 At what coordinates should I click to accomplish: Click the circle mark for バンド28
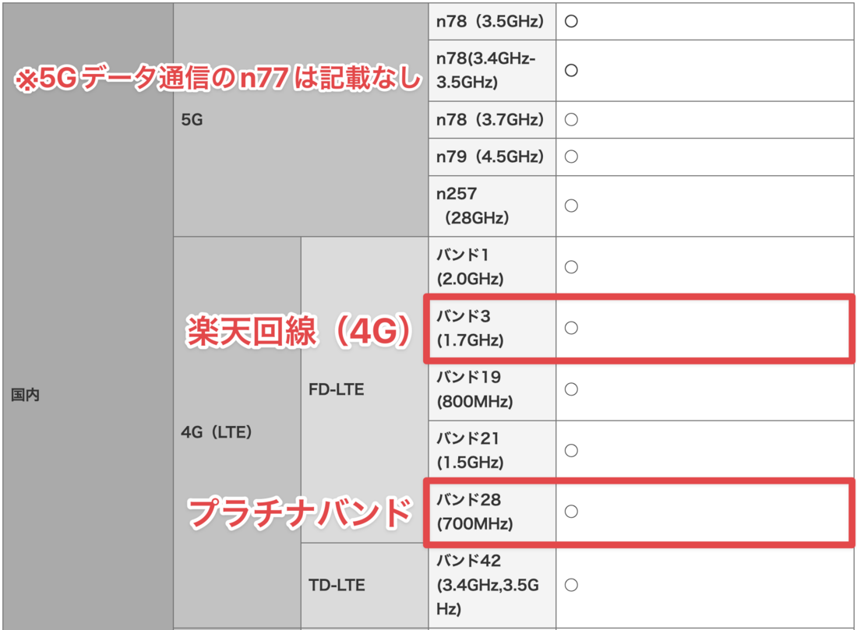(x=571, y=512)
